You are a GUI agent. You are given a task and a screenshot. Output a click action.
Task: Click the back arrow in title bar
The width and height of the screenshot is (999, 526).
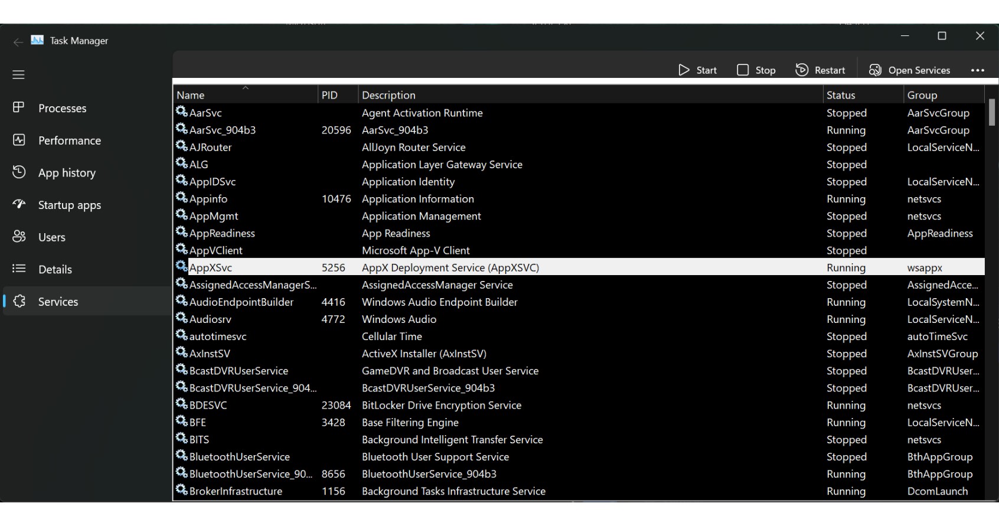tap(18, 41)
